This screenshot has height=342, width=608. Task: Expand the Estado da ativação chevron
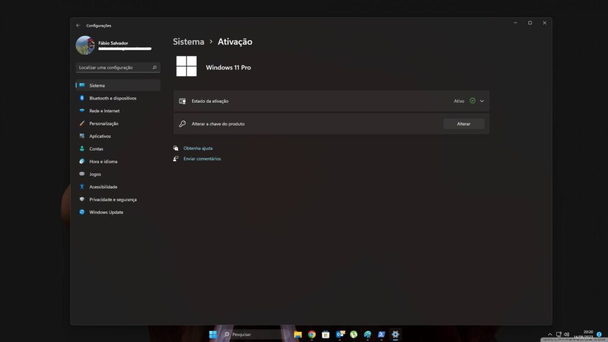click(482, 101)
